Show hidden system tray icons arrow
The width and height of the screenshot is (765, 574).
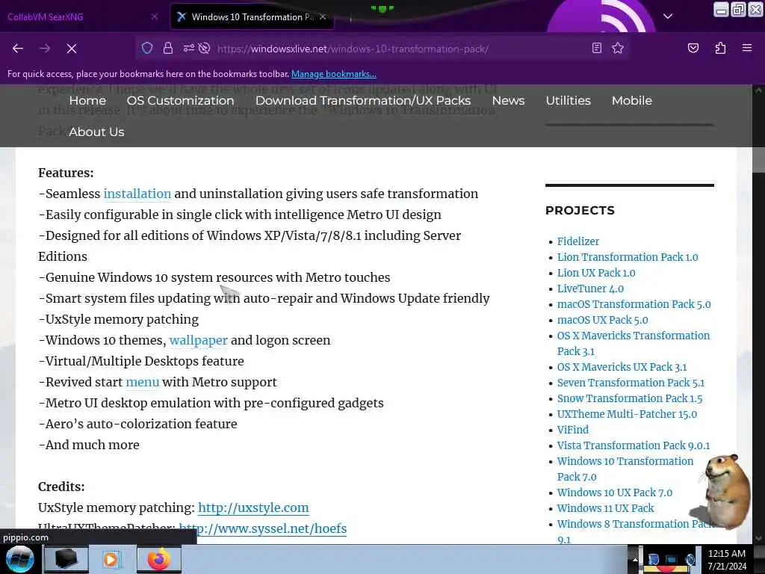point(635,560)
